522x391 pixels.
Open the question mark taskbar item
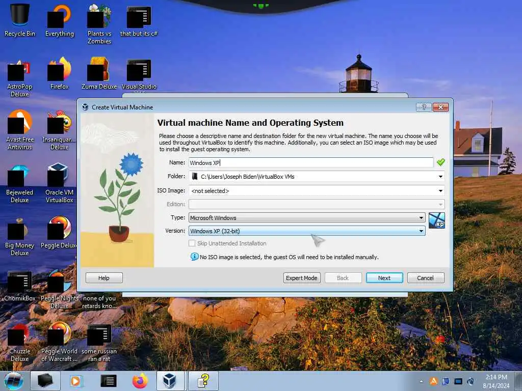coord(204,381)
